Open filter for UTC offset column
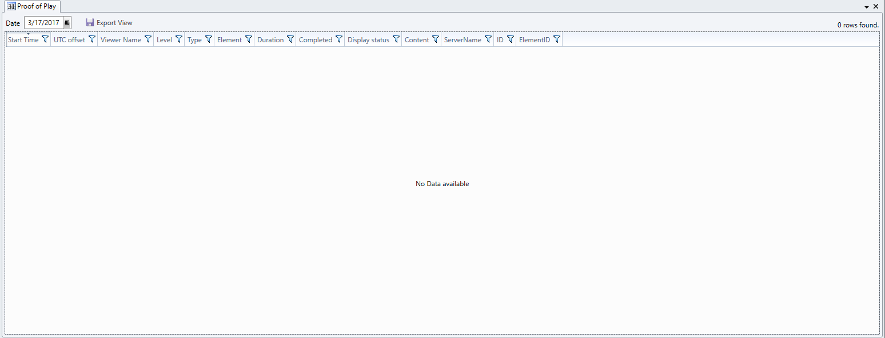This screenshot has width=885, height=338. coord(92,39)
